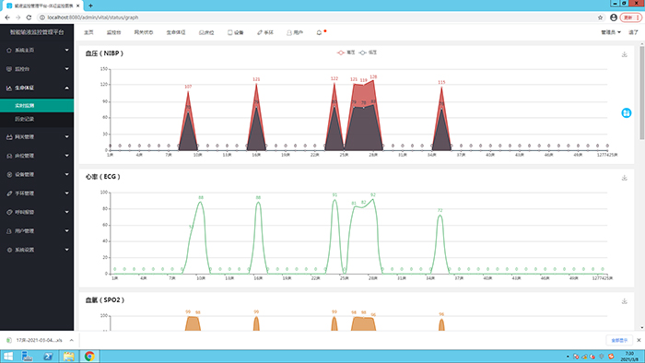Open the blue floating round widget icon
645x363 pixels.
626,112
